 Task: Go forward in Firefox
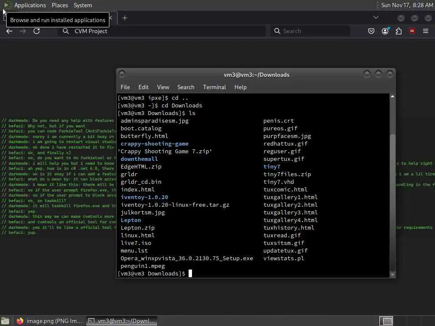click(23, 31)
